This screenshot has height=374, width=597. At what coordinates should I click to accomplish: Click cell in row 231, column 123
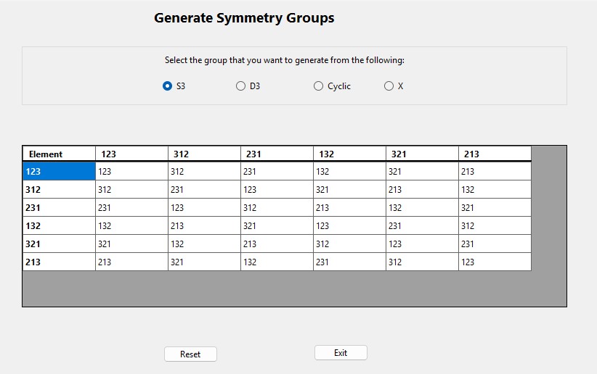coord(131,207)
